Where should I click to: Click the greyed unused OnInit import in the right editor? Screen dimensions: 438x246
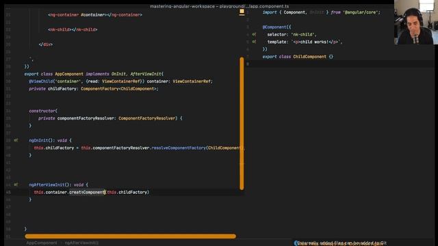(x=316, y=12)
